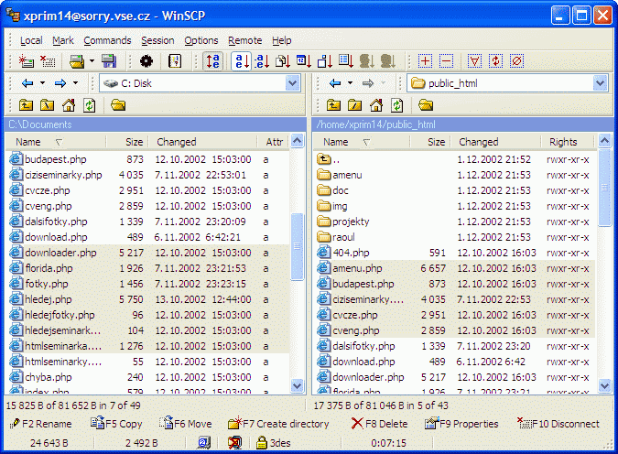Select the projekty folder in remote panel
The image size is (618, 454).
[351, 222]
